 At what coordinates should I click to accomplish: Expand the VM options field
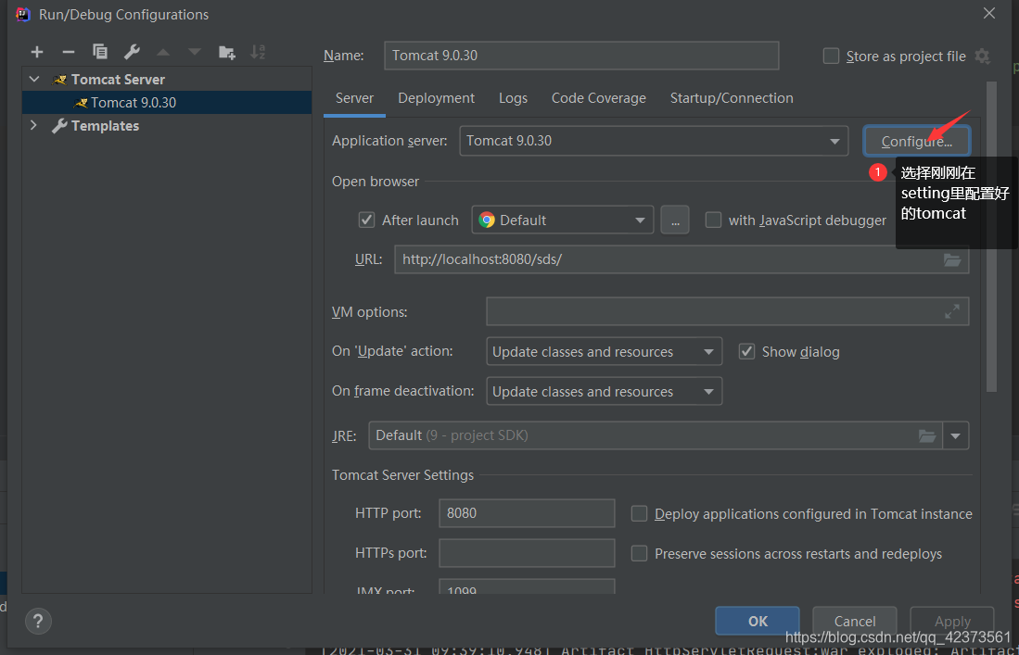[952, 311]
